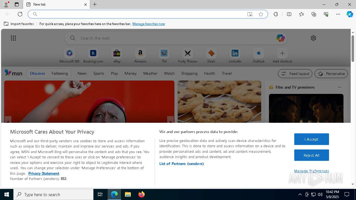Add this page to favorites star
This screenshot has height=200, width=356.
261,14
